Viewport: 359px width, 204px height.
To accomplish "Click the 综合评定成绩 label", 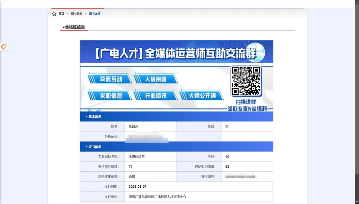I will (x=108, y=177).
